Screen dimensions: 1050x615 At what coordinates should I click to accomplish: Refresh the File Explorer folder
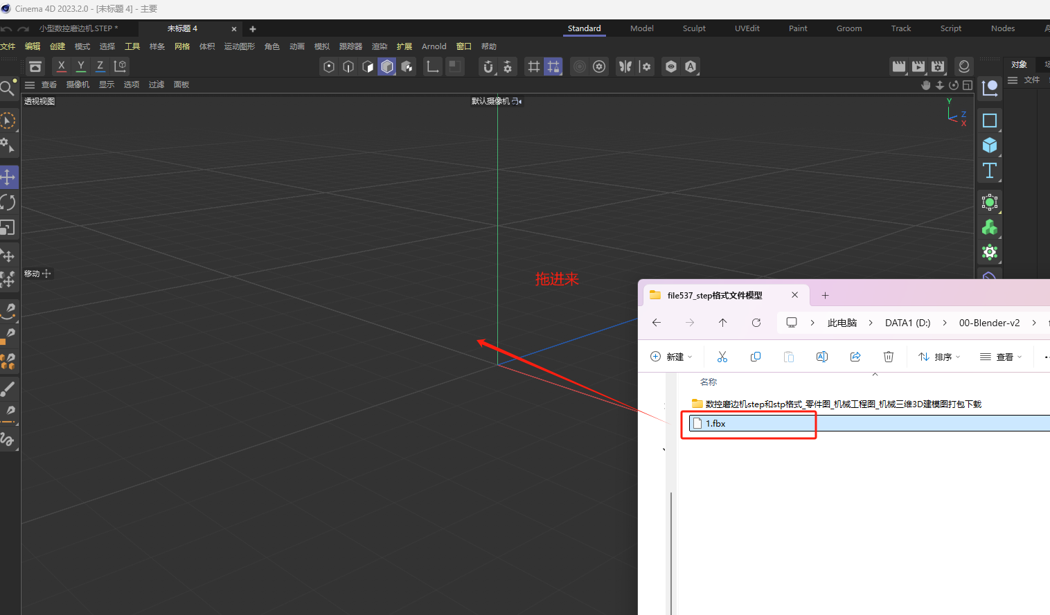click(756, 323)
